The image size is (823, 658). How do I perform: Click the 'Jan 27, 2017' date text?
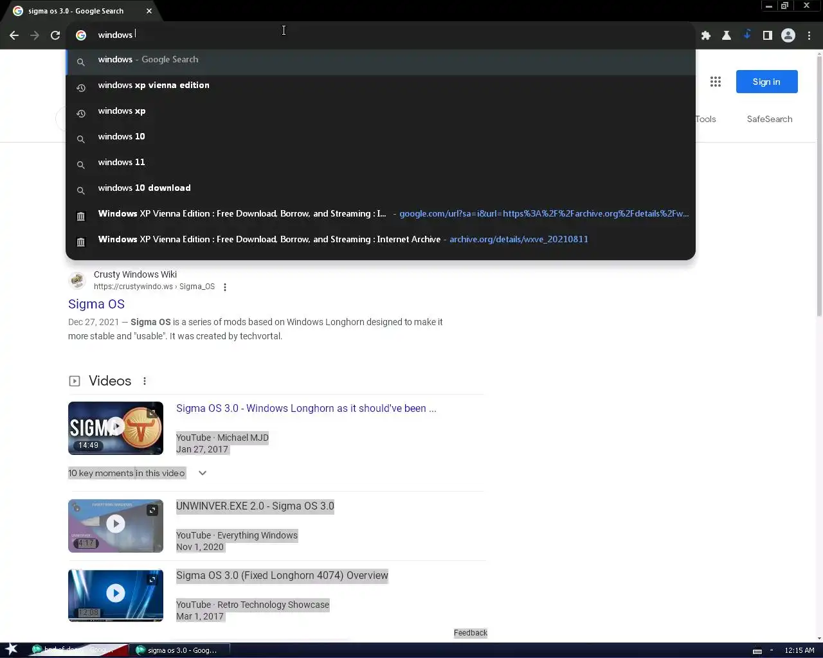tap(202, 449)
